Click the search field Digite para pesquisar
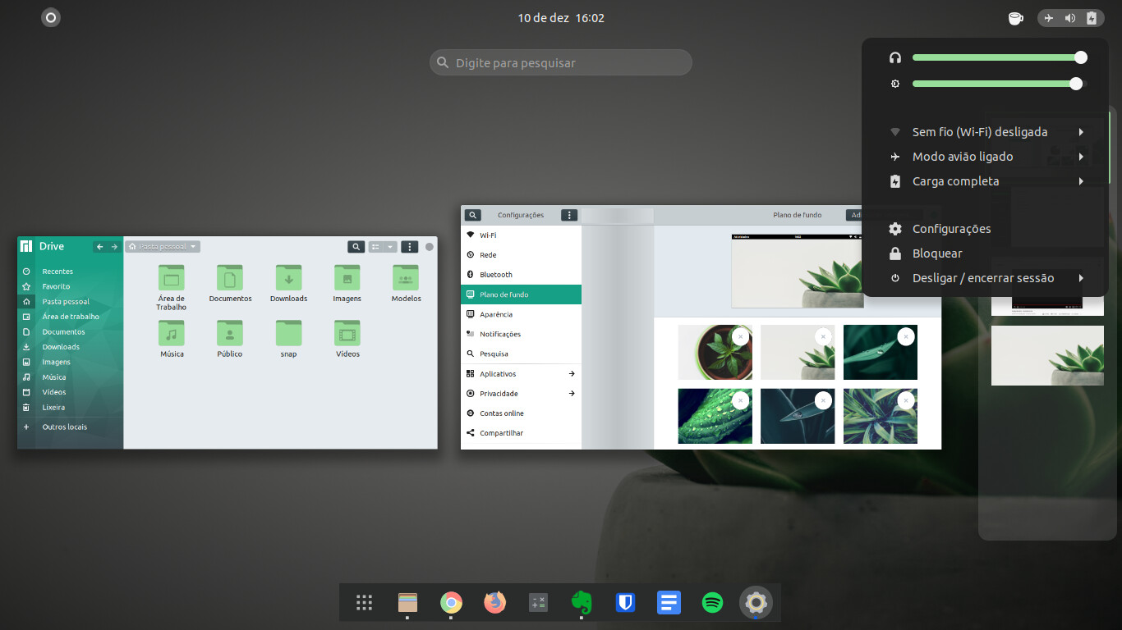 [x=561, y=62]
